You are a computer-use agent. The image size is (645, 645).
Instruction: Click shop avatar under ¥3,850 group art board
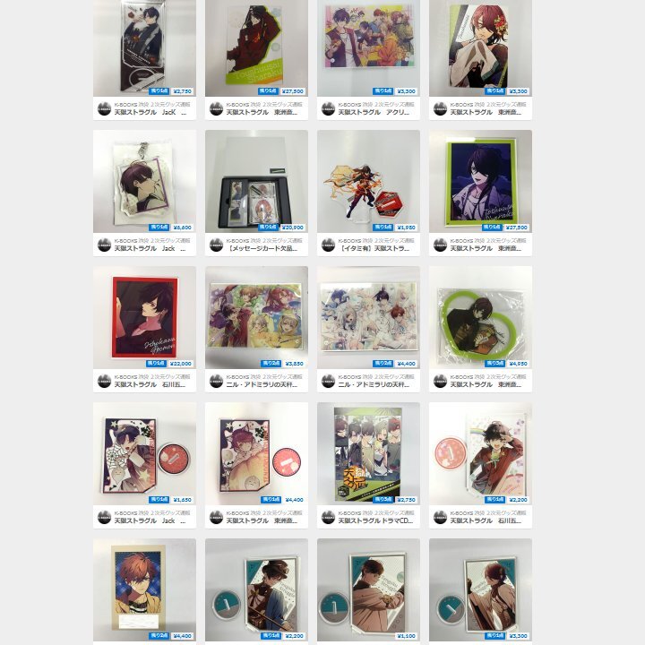(217, 381)
